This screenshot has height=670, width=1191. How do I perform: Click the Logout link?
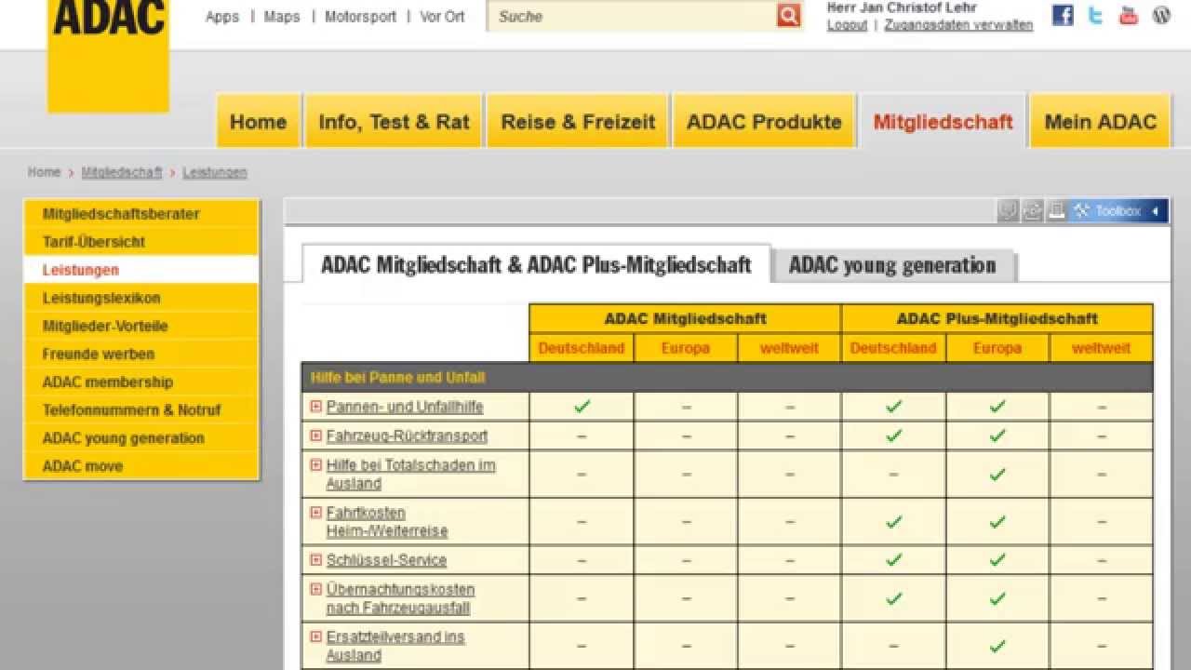pos(847,25)
